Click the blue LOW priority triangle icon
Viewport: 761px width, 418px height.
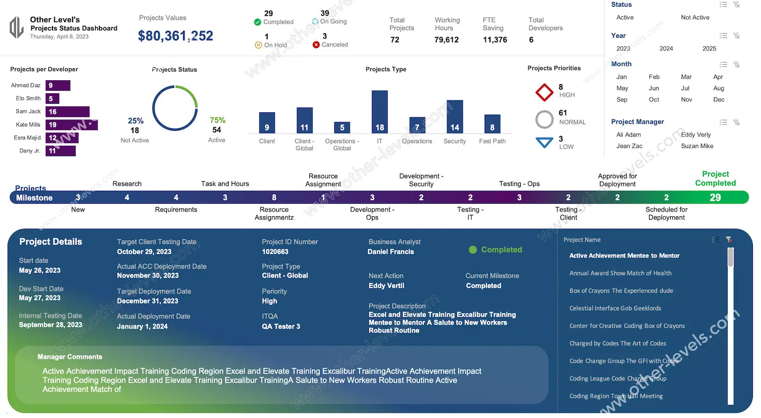click(544, 143)
